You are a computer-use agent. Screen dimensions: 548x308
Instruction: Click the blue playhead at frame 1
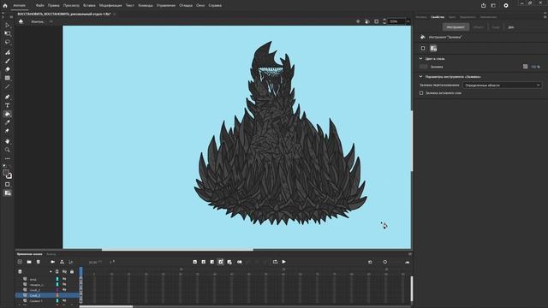81,271
